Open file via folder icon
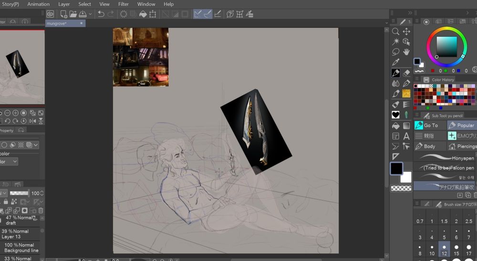The image size is (477, 261). tap(73, 14)
